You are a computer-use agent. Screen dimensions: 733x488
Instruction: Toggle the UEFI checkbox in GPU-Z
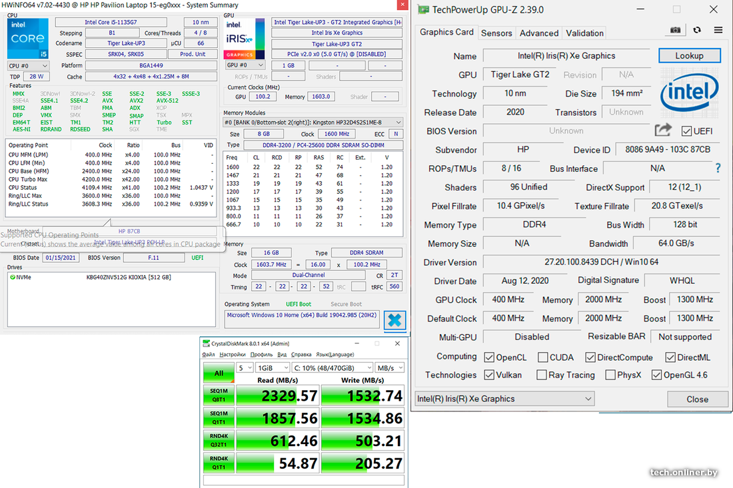click(x=686, y=131)
